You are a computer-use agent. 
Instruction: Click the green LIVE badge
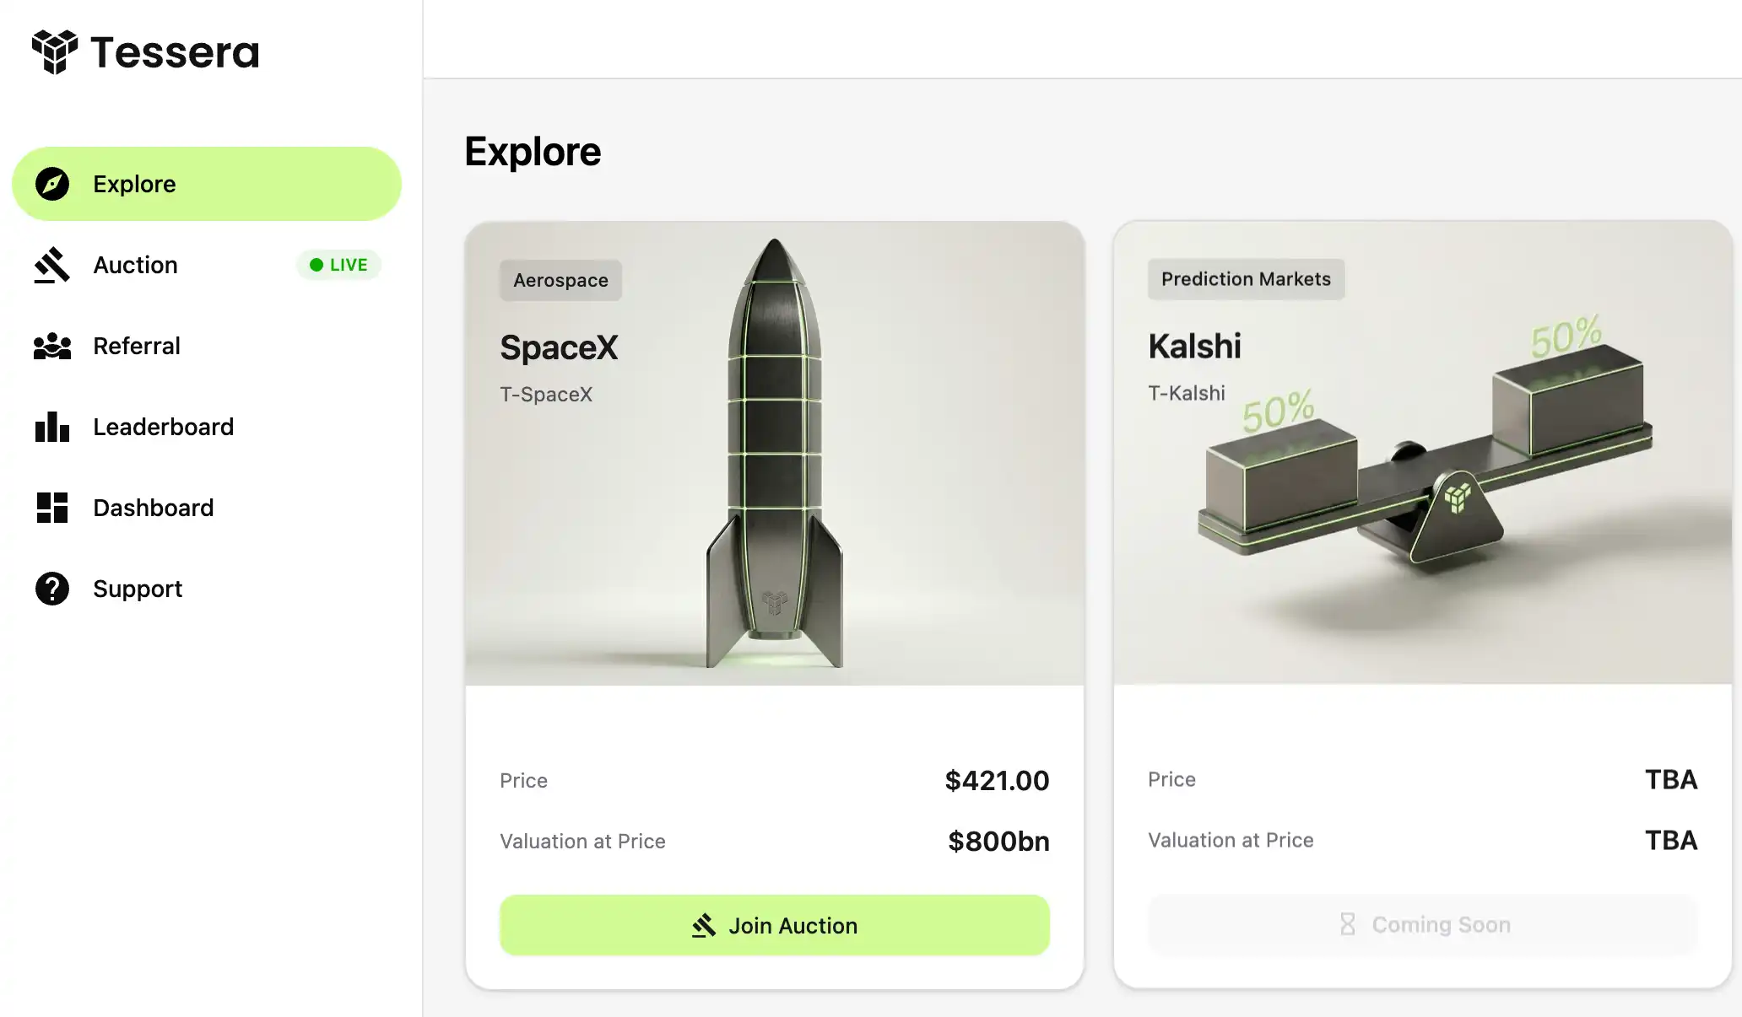[338, 265]
